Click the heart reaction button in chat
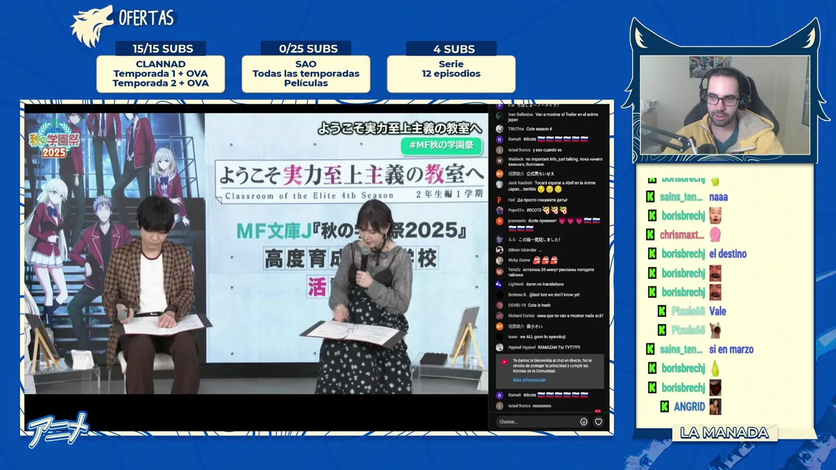 598,422
